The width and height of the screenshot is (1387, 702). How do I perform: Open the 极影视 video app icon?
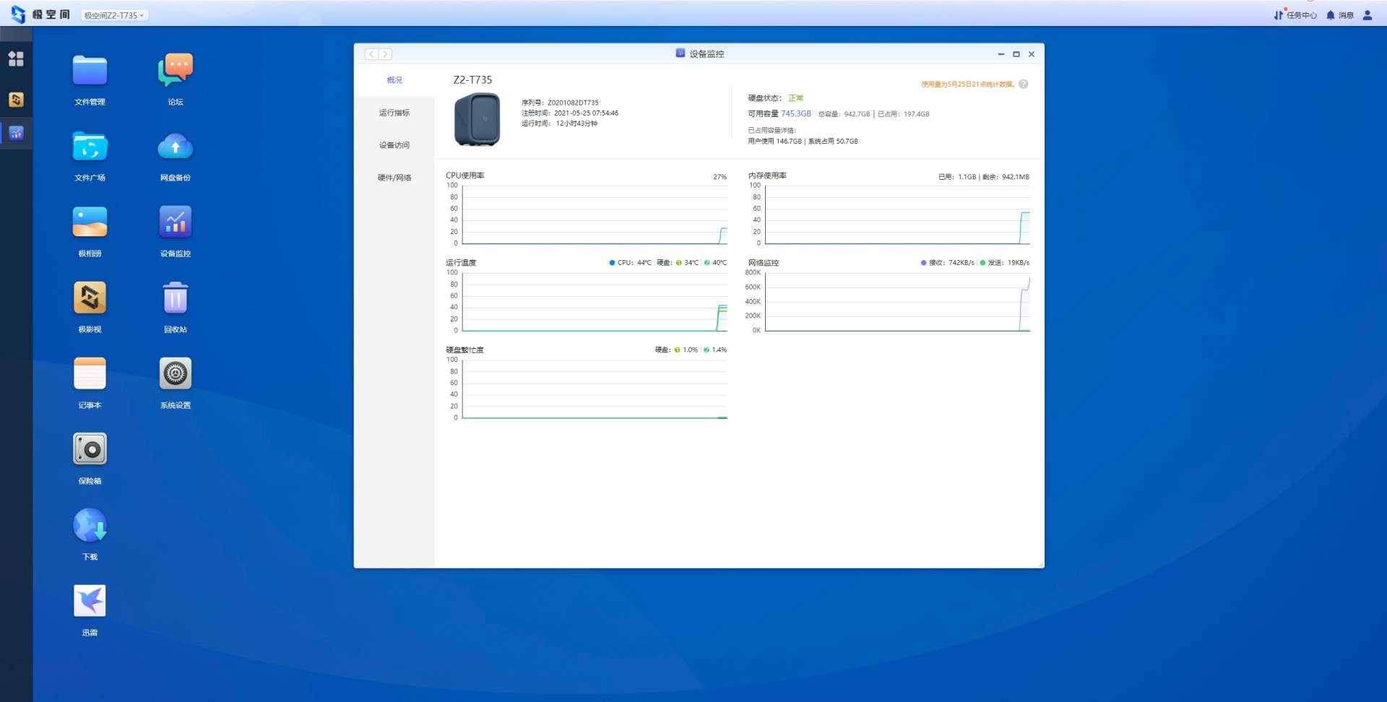[90, 298]
